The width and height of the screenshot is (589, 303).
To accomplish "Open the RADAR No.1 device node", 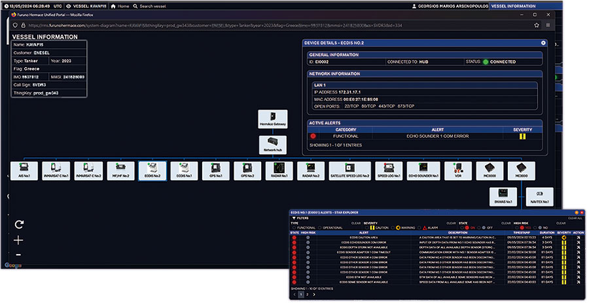I will [x=279, y=171].
